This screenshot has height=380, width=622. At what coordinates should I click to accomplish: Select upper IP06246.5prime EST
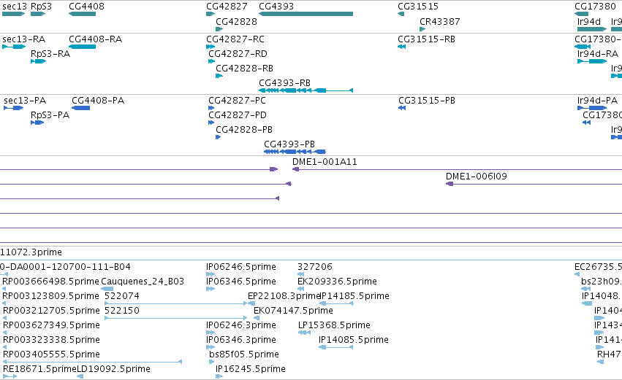click(241, 267)
